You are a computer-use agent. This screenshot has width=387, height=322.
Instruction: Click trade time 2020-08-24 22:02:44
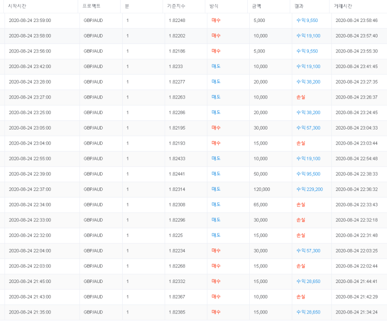356,266
